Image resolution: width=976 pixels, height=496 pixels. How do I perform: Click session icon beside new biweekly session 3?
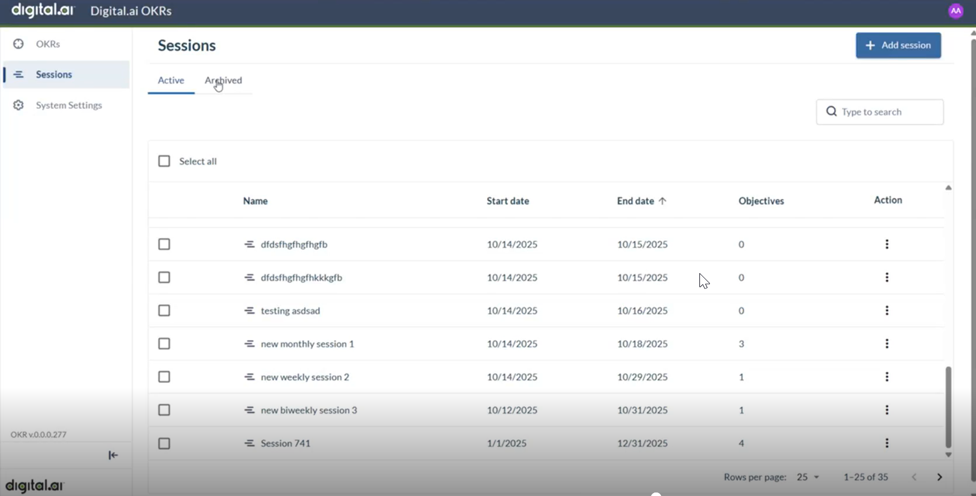tap(249, 410)
